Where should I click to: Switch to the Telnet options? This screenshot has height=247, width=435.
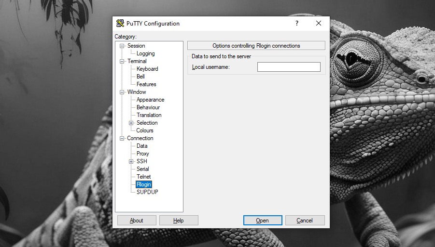[143, 177]
